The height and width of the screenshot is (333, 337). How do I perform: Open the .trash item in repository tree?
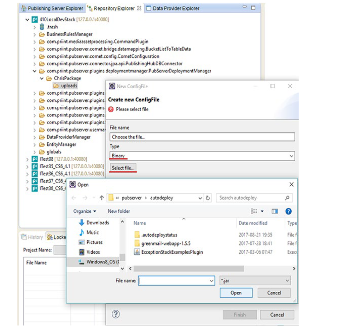[x=52, y=27]
